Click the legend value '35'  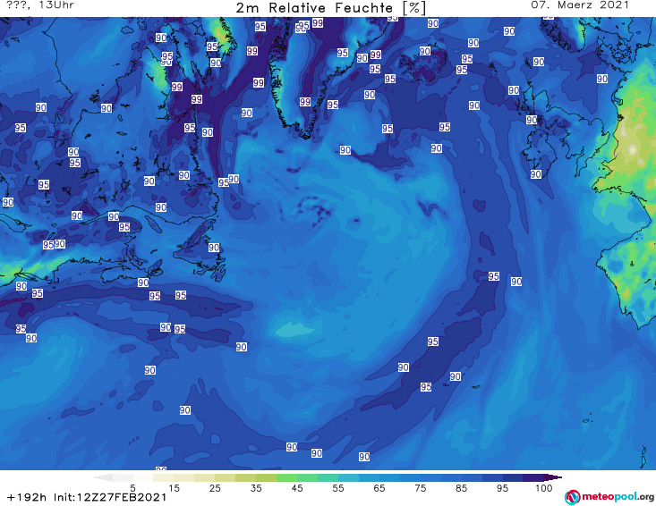[256, 488]
